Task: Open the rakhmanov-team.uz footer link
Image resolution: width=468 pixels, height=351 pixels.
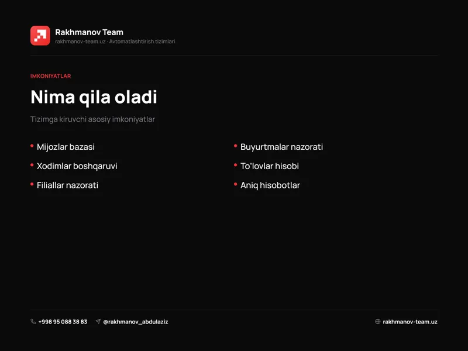Action: pos(410,322)
